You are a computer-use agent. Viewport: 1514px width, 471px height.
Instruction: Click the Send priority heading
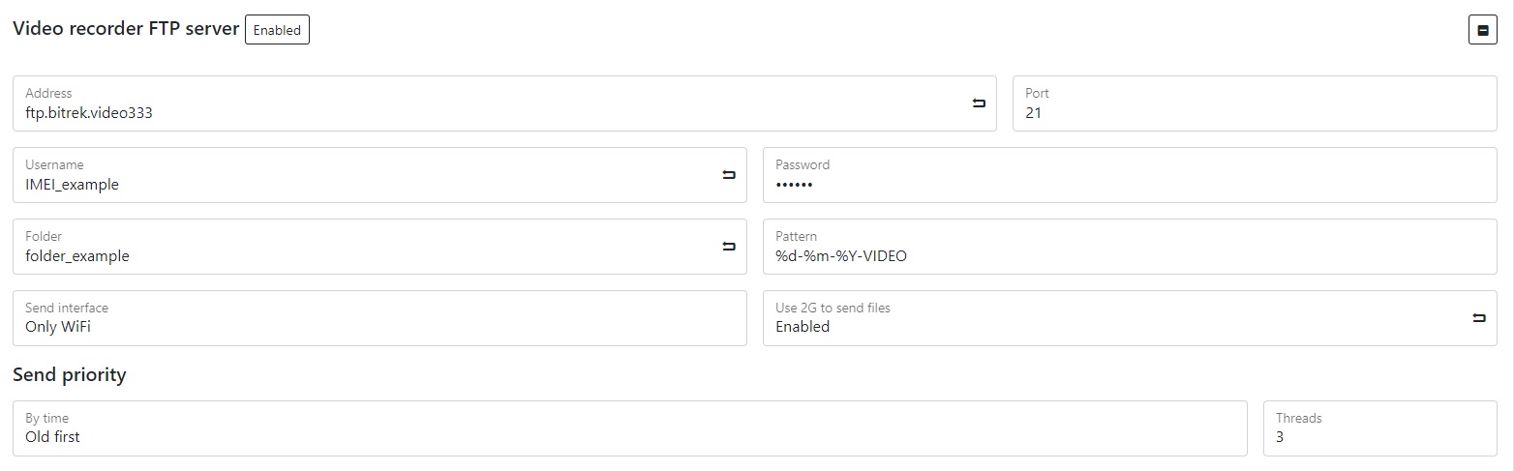point(70,374)
